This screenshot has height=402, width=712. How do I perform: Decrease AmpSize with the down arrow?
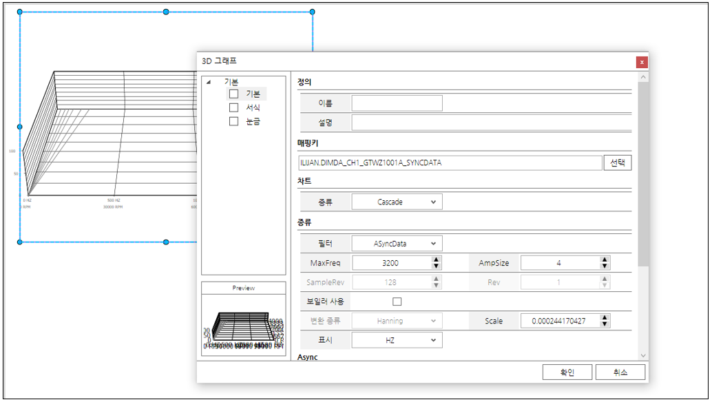pos(605,266)
